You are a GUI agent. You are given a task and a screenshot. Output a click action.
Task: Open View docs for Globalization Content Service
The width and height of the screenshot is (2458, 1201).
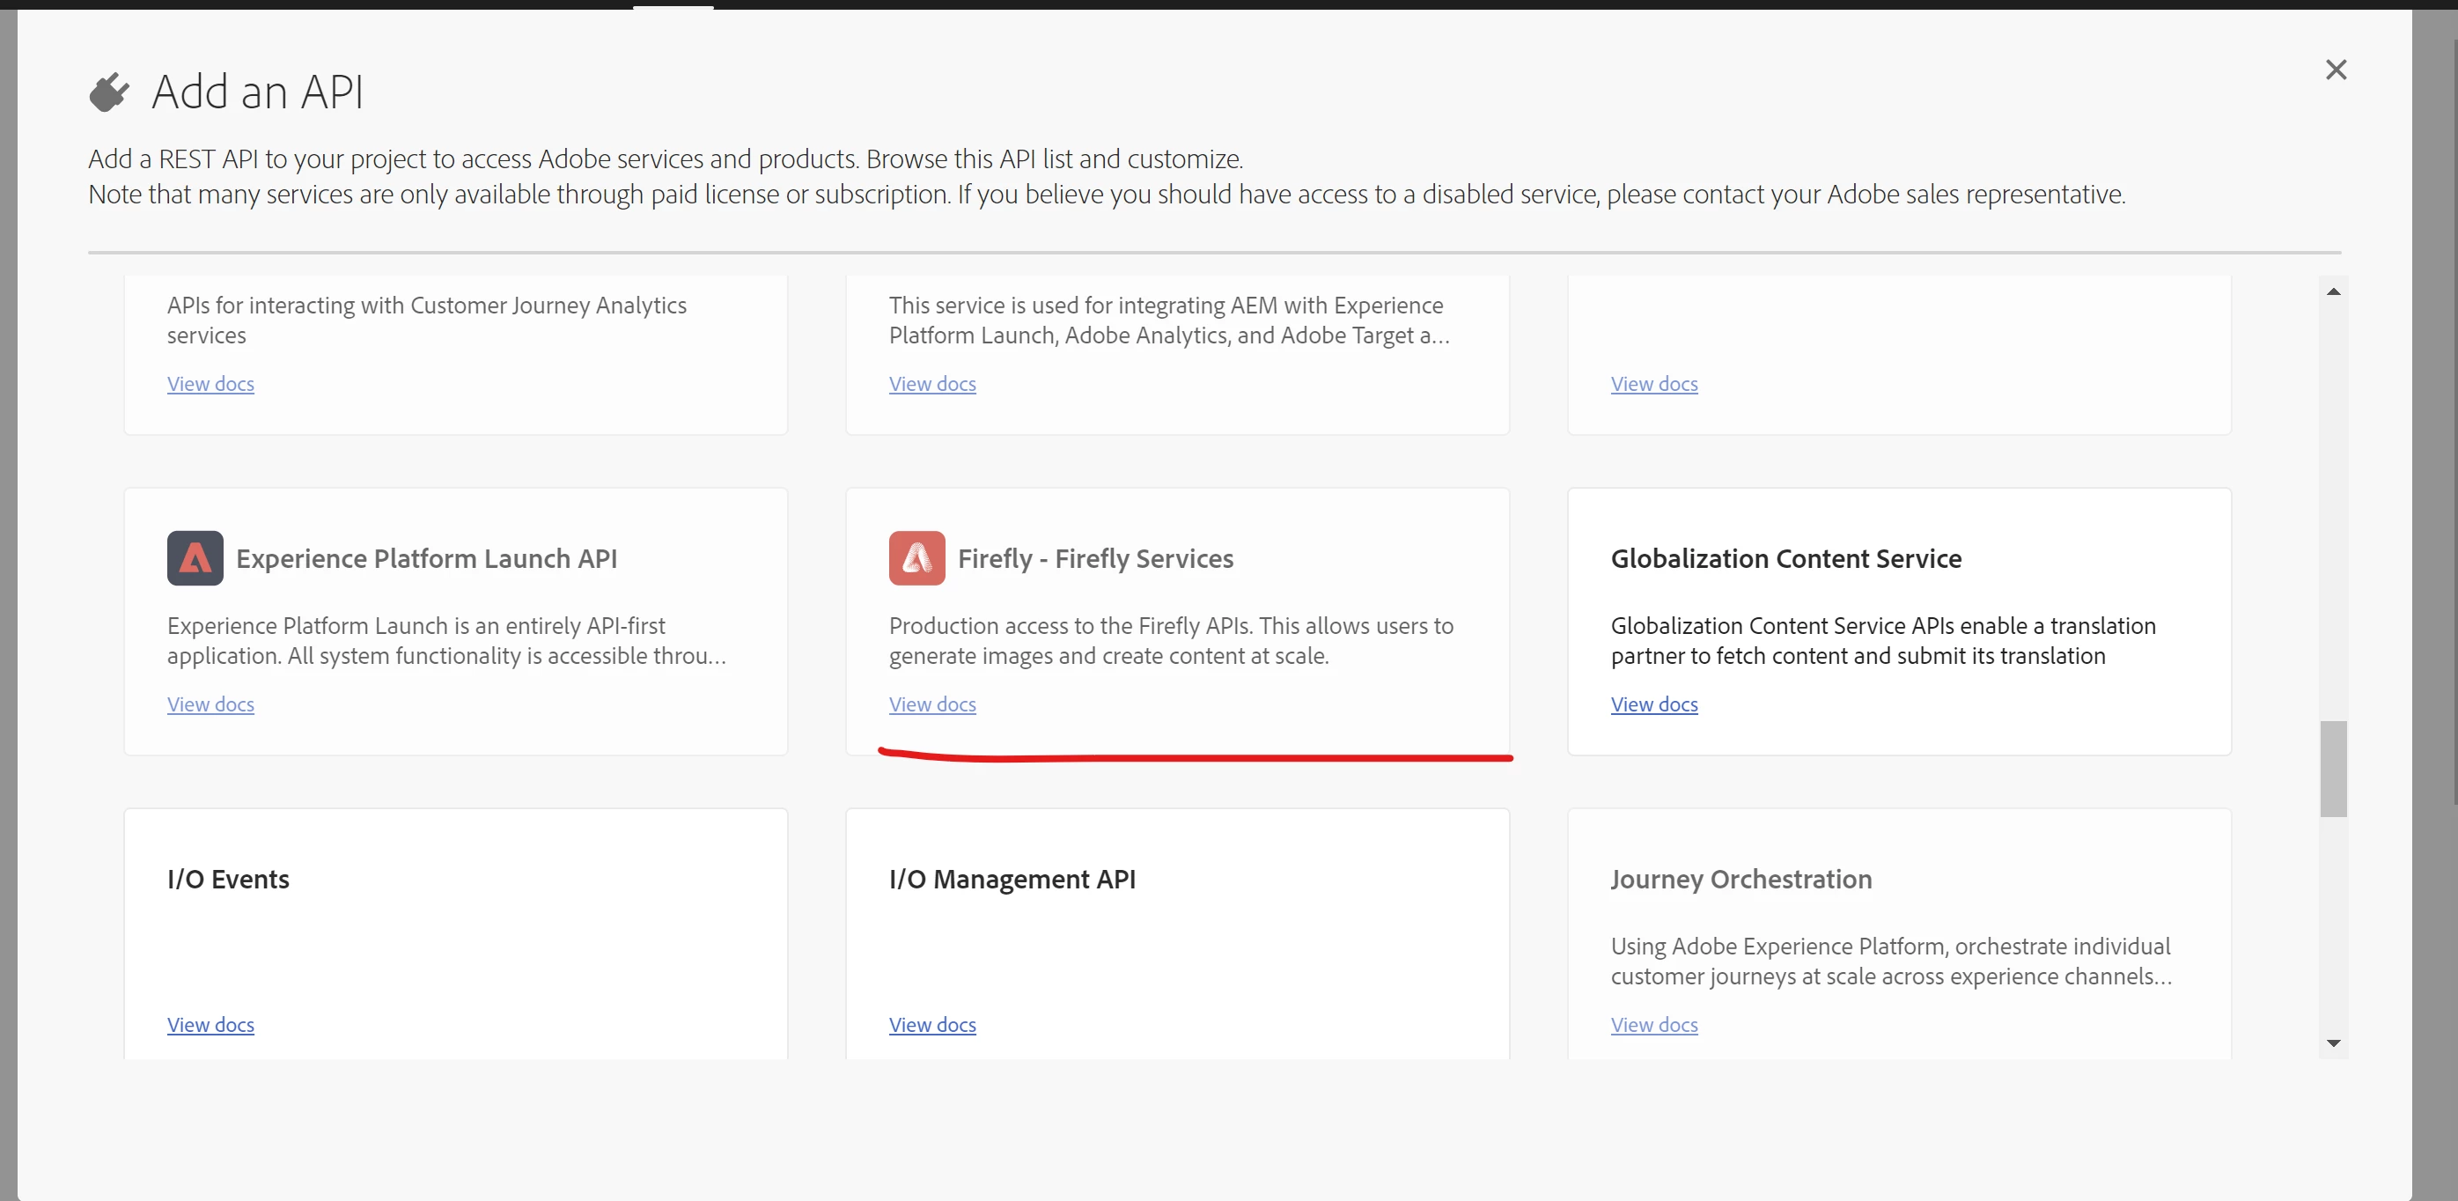pos(1653,704)
